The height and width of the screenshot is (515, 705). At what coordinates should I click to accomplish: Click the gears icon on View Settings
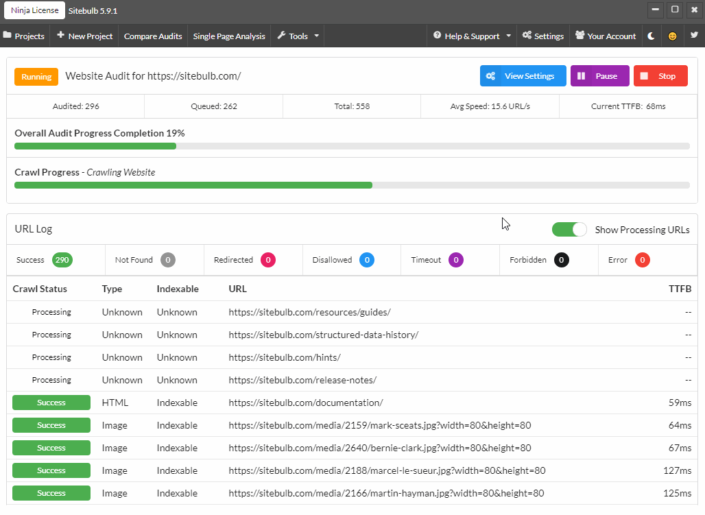490,76
